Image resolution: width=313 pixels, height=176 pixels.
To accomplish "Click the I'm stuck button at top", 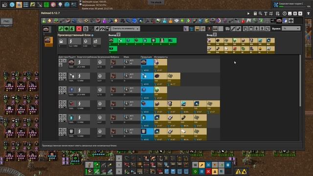I will (x=156, y=2).
